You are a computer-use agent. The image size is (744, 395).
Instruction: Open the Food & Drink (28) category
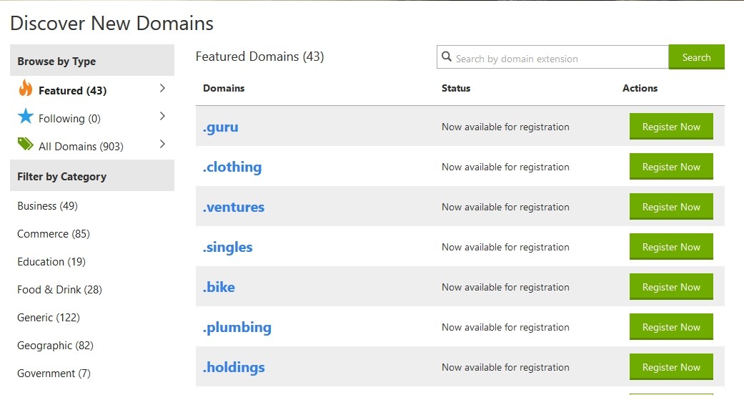coord(59,290)
